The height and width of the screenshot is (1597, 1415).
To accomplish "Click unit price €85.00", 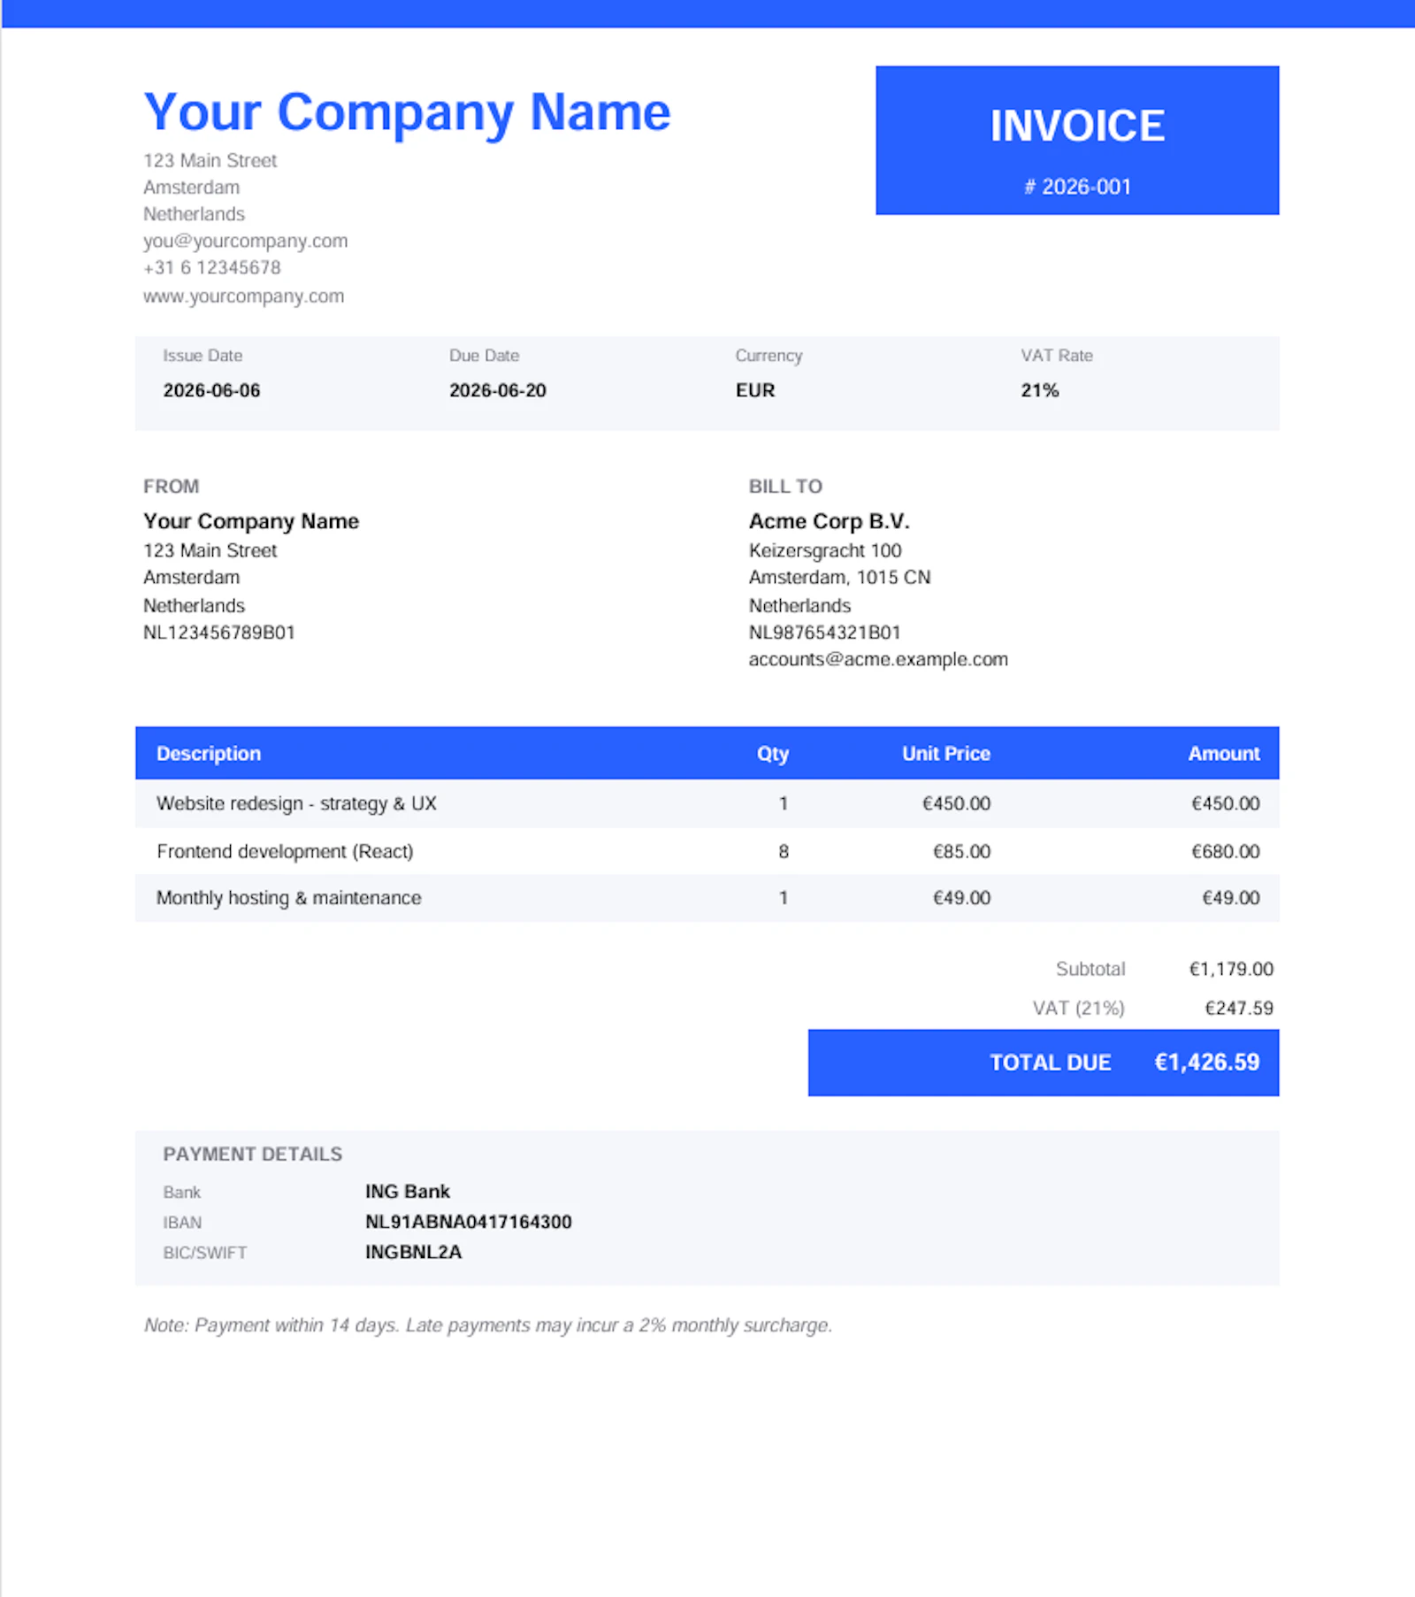I will [961, 851].
